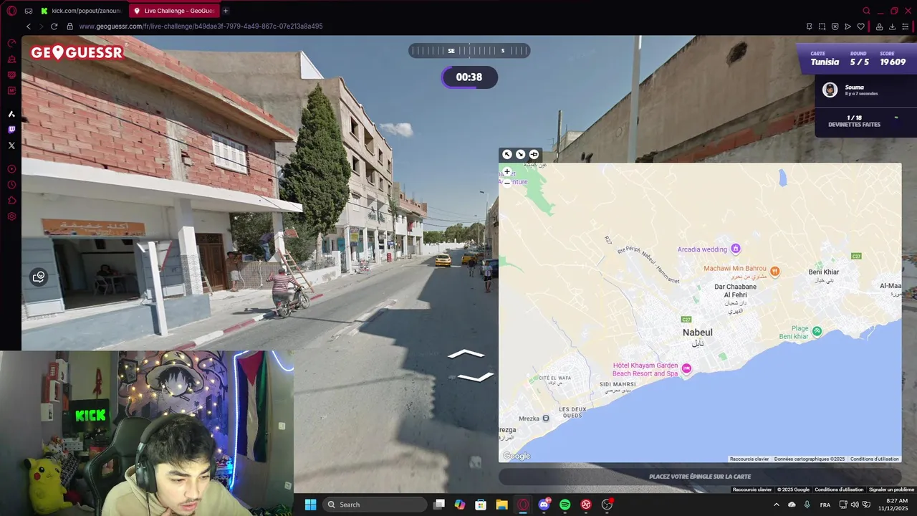Image resolution: width=917 pixels, height=516 pixels.
Task: Click the Arcadia wedding map marker
Action: click(735, 249)
